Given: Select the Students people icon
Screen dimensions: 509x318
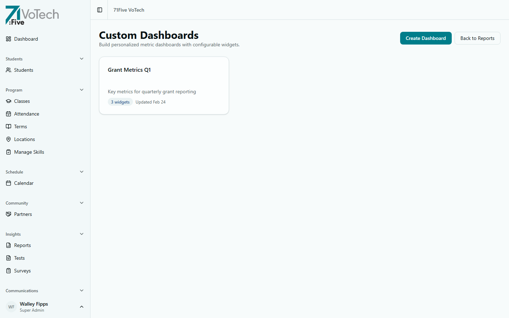Looking at the screenshot, I should point(8,70).
